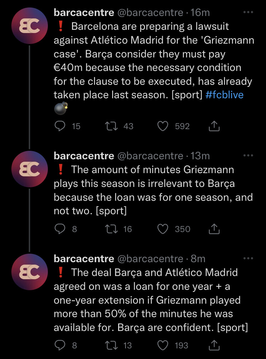The width and height of the screenshot is (266, 359).
Task: Open @barcacentre handle on 13m tweet
Action: (x=150, y=156)
